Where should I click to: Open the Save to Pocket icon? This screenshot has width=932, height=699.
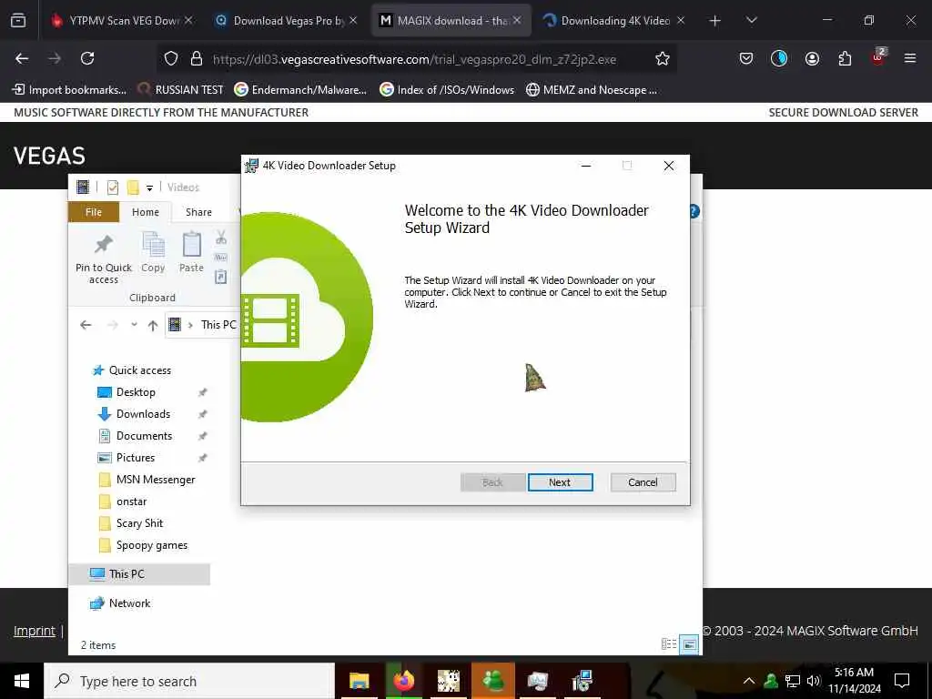tap(746, 58)
